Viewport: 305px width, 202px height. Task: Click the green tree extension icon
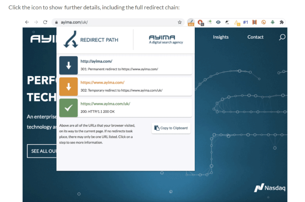(x=273, y=22)
